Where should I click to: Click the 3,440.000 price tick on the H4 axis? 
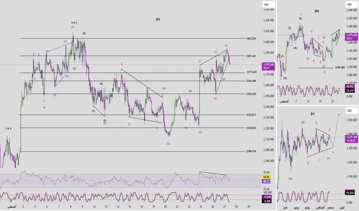click(x=352, y=10)
